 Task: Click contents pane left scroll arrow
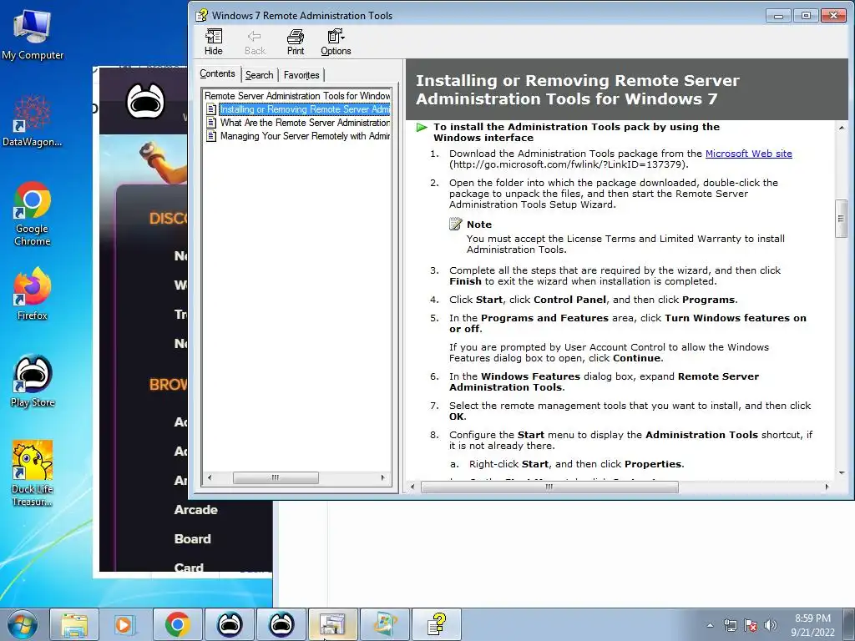[210, 477]
